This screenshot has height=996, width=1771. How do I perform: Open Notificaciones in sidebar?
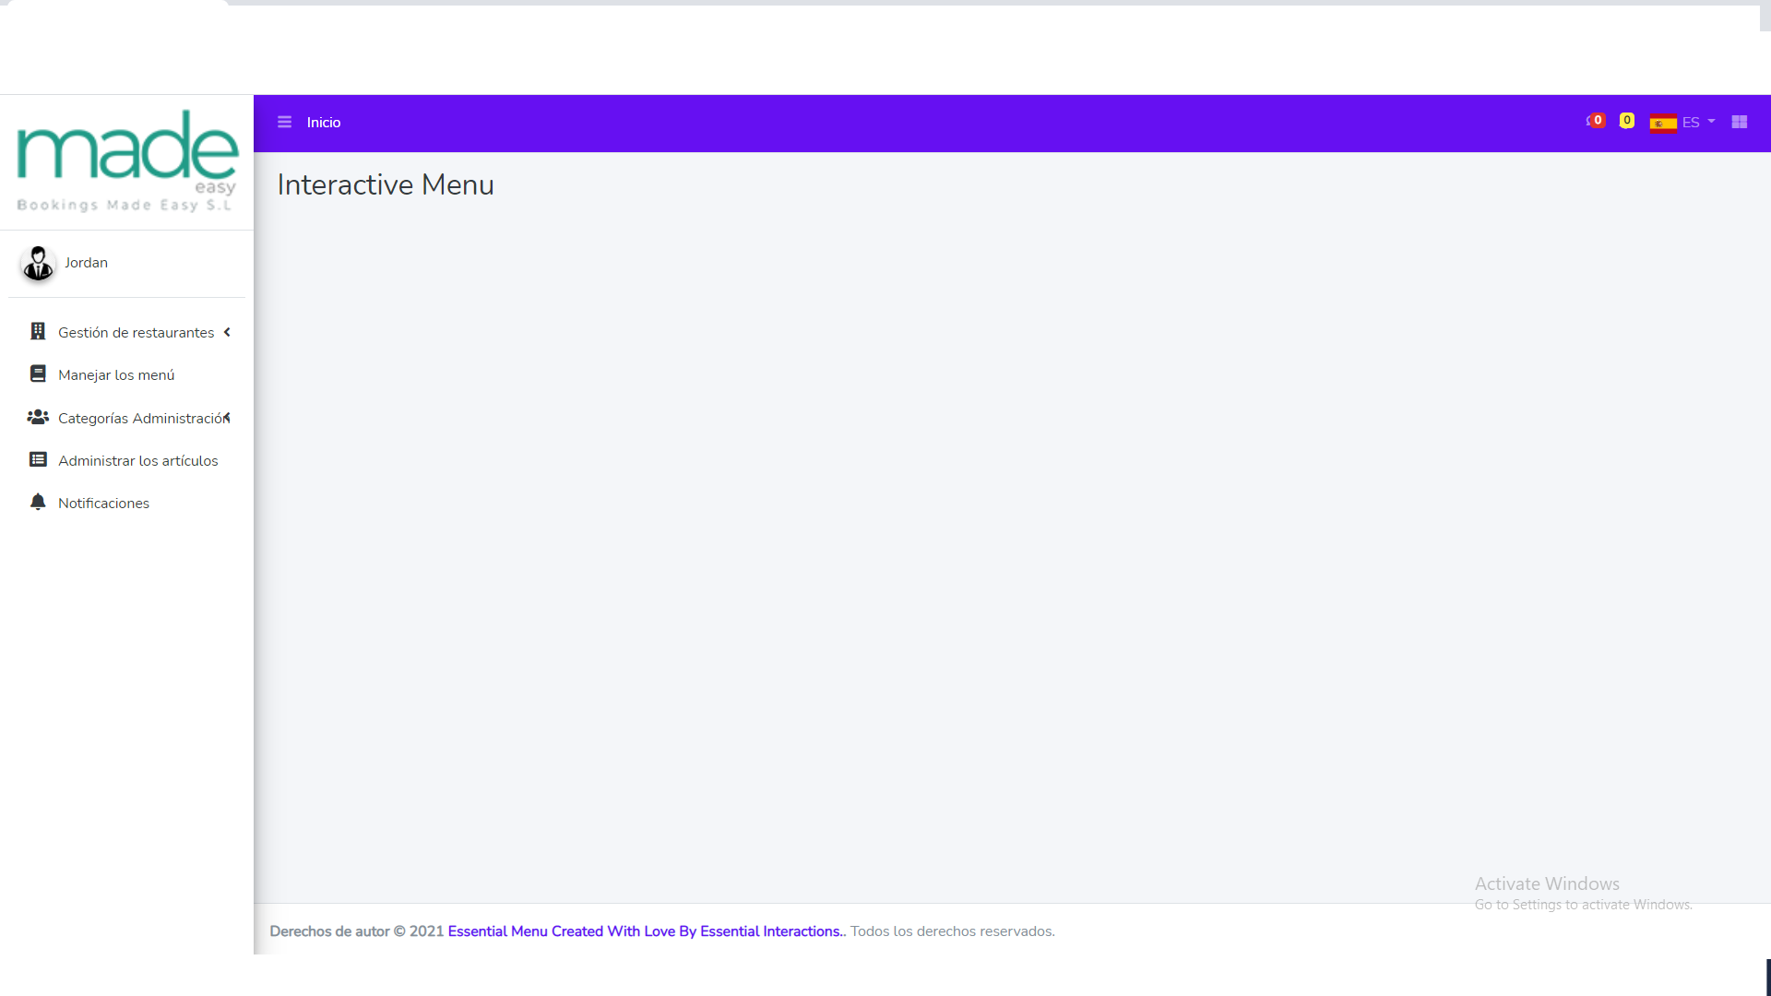(x=127, y=503)
